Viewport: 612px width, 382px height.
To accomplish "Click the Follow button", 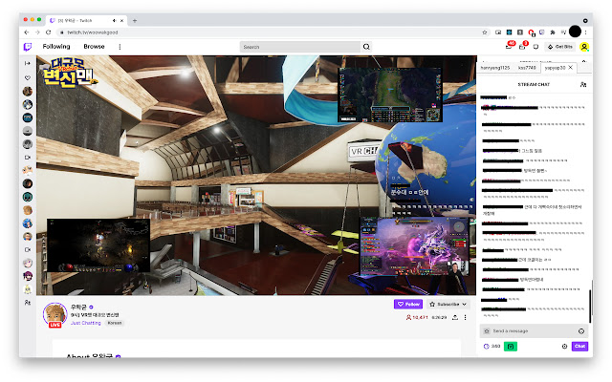I will 408,304.
